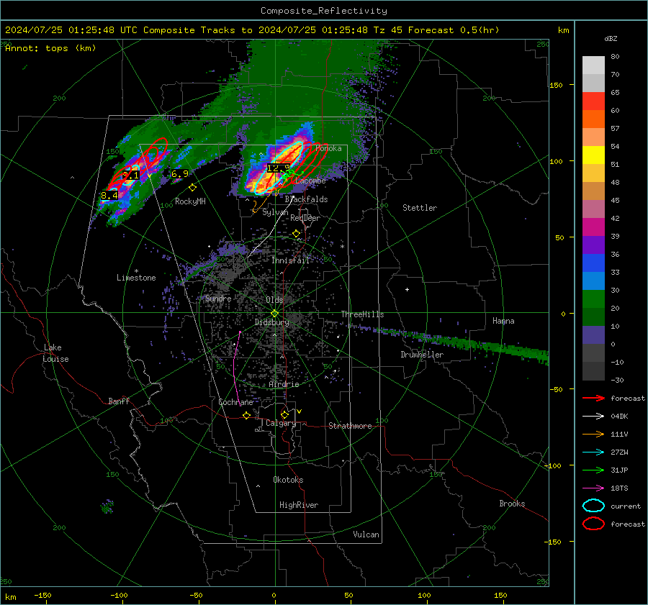Click the 12.9 storm top label
Screen dimensions: 648x605
click(278, 168)
